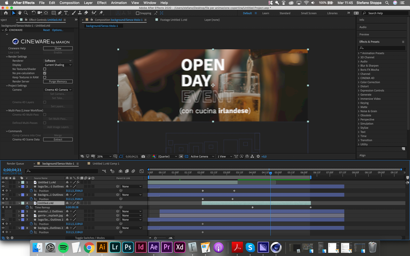Viewport: 410px width, 256px height.
Task: Show layer 5 evento Outlines visibility box
Action: tap(3, 211)
